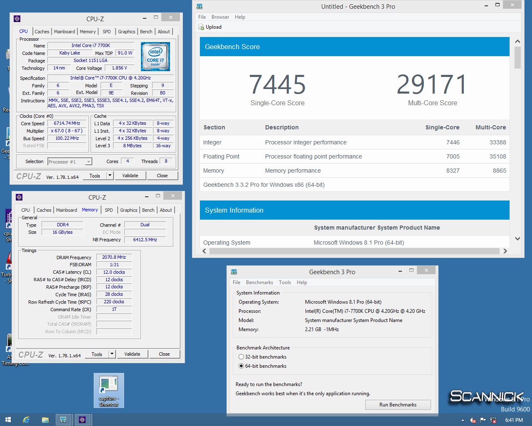Click the Core Voltage value 1.856 V

click(x=119, y=68)
